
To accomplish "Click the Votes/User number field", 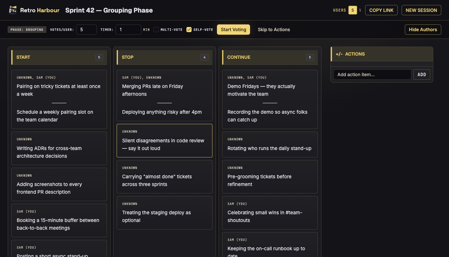I will click(86, 30).
